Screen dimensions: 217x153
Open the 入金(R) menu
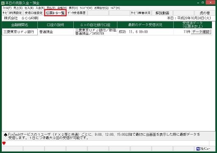click(40, 8)
